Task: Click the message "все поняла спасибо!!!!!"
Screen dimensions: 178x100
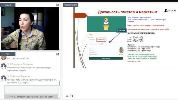Action: (18, 59)
